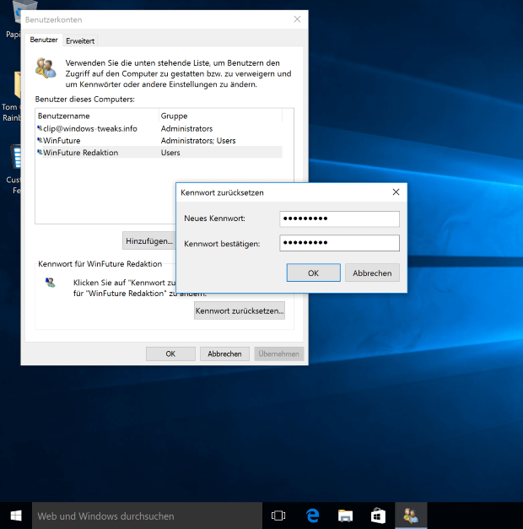Select the WinFuture user row
523x529 pixels.
click(x=159, y=140)
